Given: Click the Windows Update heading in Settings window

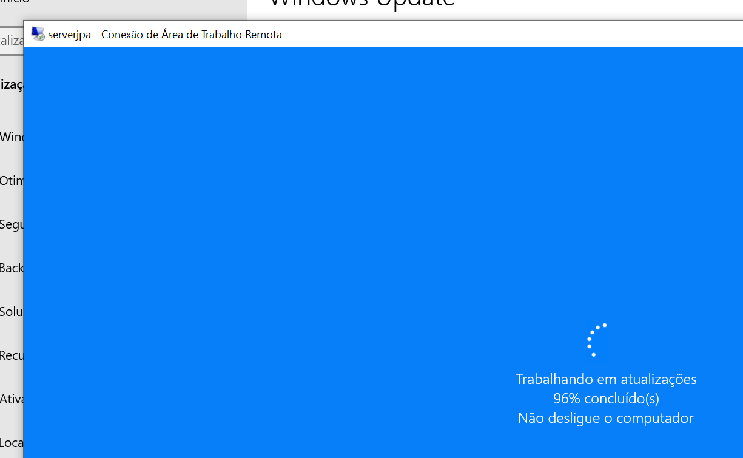Looking at the screenshot, I should pos(361,4).
